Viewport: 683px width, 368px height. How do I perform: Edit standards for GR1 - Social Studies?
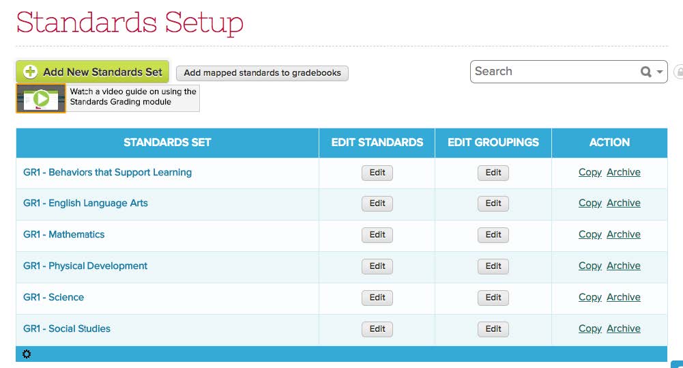tap(377, 329)
